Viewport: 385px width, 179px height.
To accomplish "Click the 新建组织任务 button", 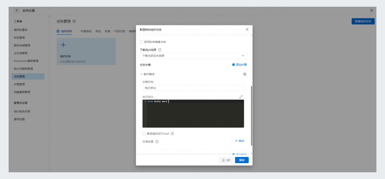I will pyautogui.click(x=363, y=21).
